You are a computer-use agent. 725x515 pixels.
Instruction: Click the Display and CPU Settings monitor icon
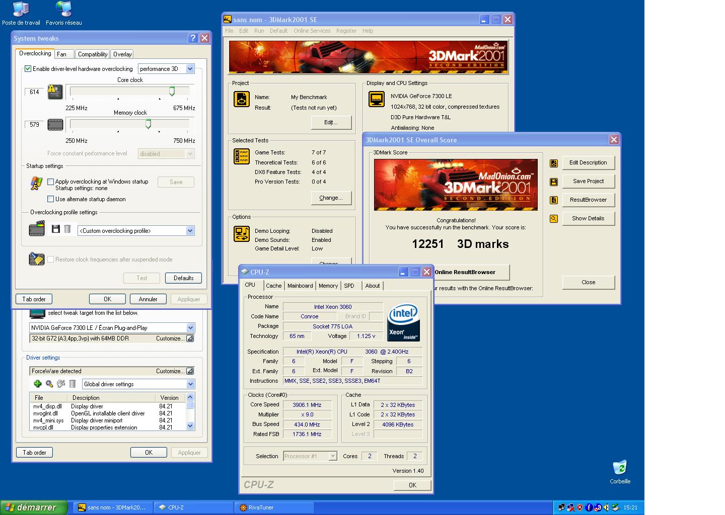(377, 99)
